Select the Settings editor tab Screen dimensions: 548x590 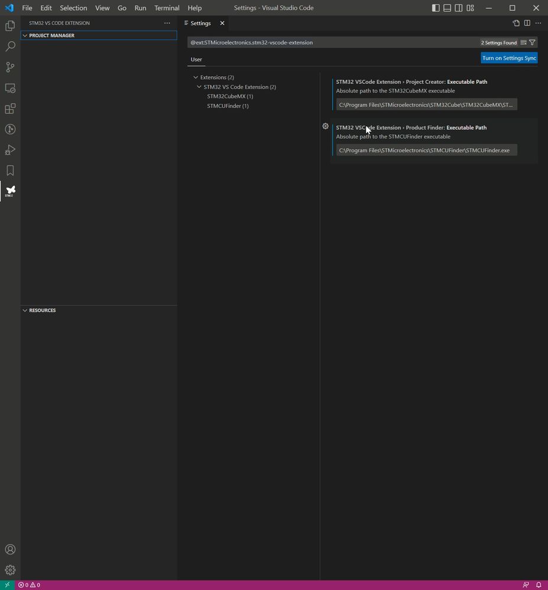coord(203,24)
